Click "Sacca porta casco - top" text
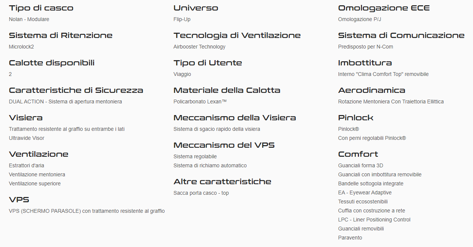This screenshot has width=473, height=247. tap(201, 193)
